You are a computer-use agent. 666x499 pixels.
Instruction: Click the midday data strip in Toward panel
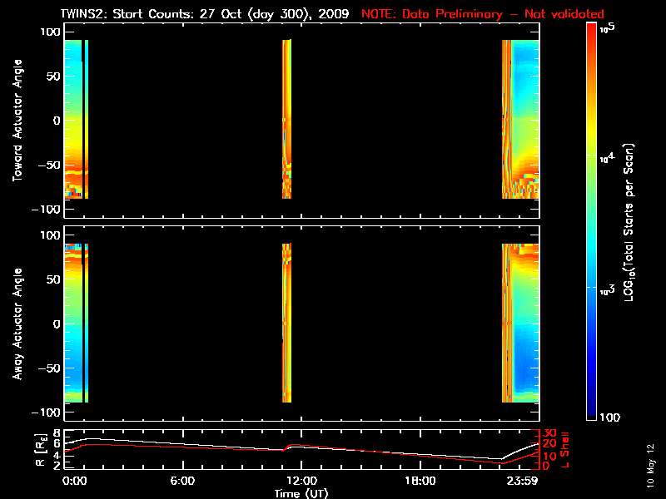[287, 119]
